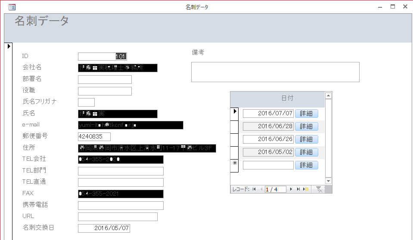Jump to last record in subform navigator

[298, 189]
